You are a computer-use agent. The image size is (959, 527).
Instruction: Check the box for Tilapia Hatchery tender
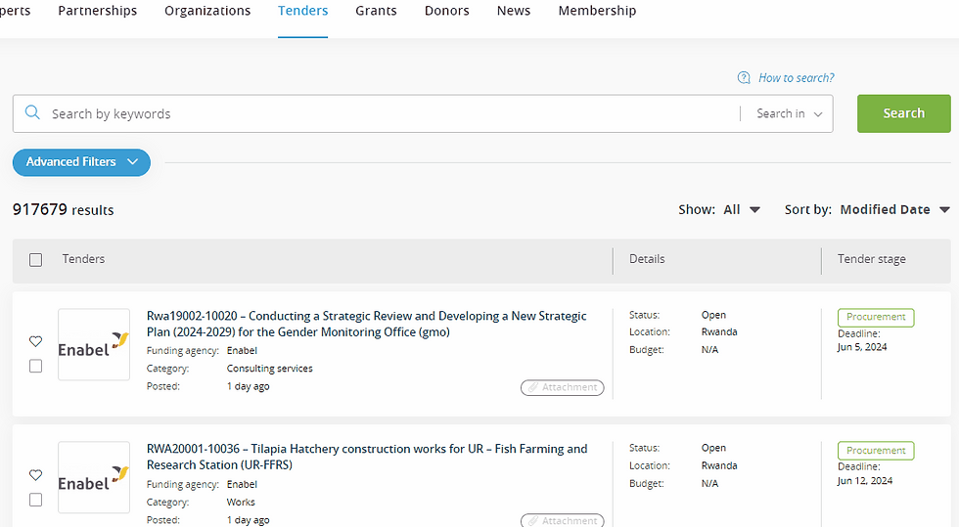[x=36, y=500]
